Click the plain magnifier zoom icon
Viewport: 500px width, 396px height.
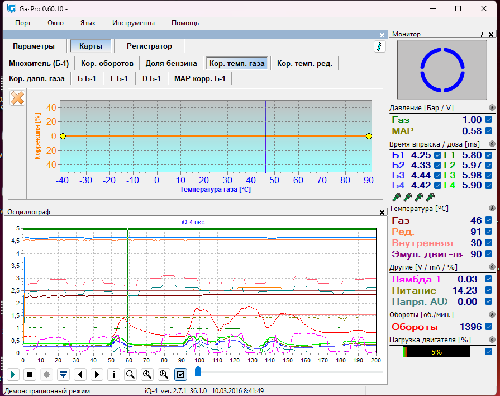coord(130,374)
